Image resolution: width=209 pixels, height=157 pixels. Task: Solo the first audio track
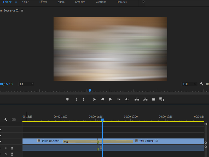[6, 148]
